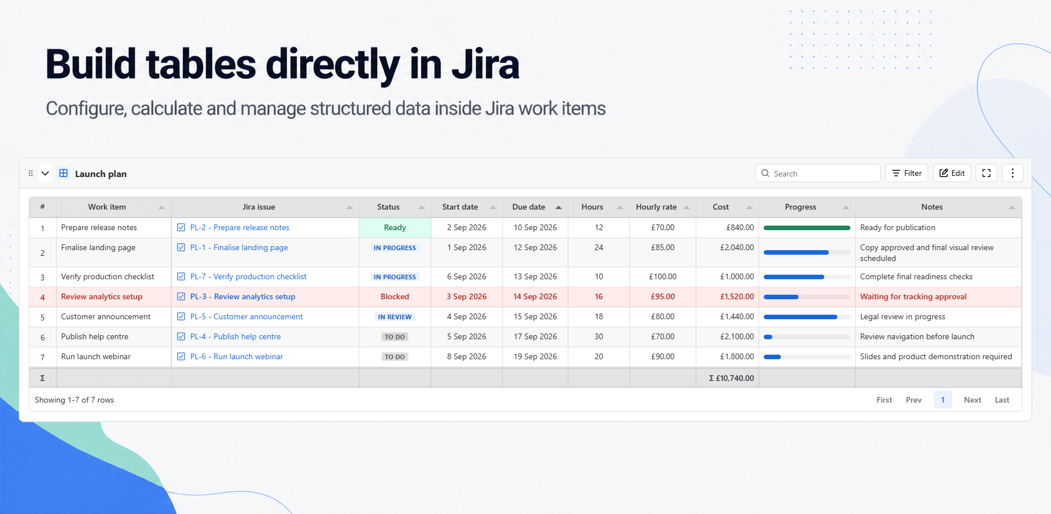
Task: Open PL-2 - Prepare release notes link
Action: click(x=239, y=227)
